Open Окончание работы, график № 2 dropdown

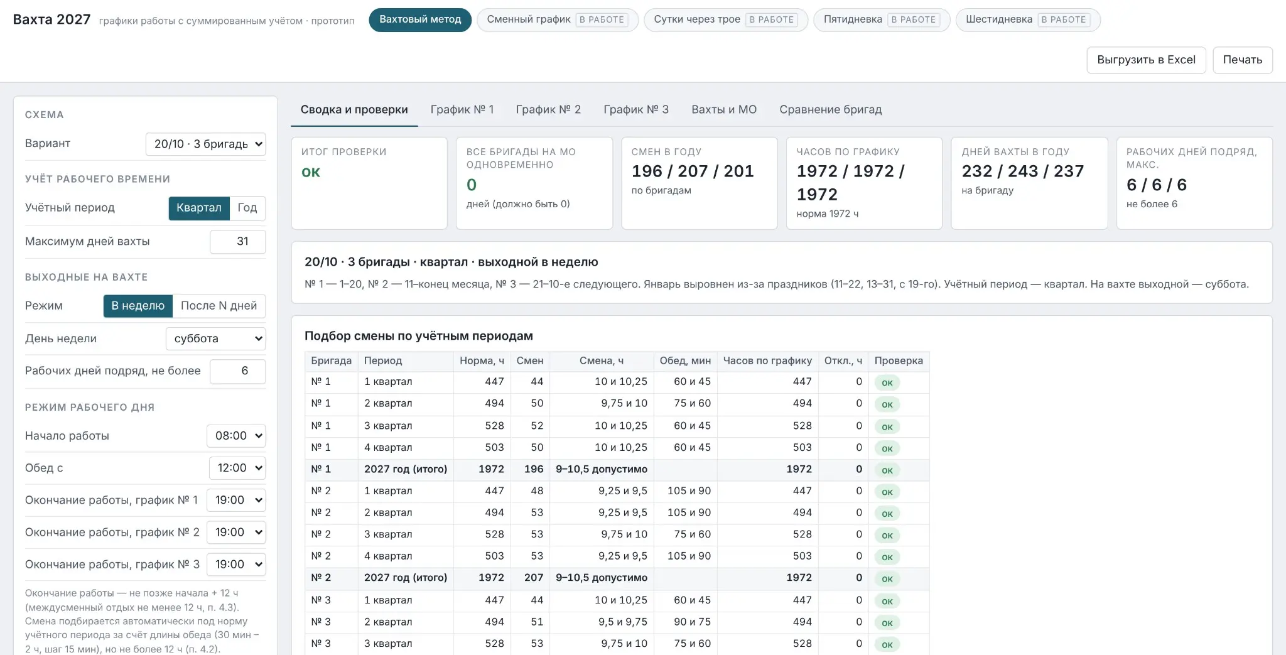(x=236, y=532)
